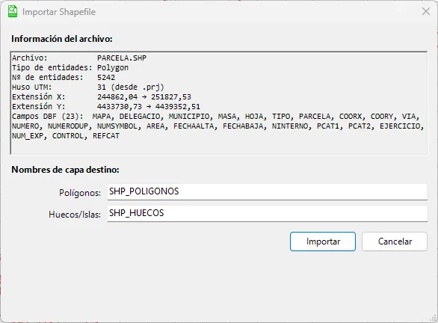Click the Cancelar button
438x323 pixels.
click(x=395, y=242)
